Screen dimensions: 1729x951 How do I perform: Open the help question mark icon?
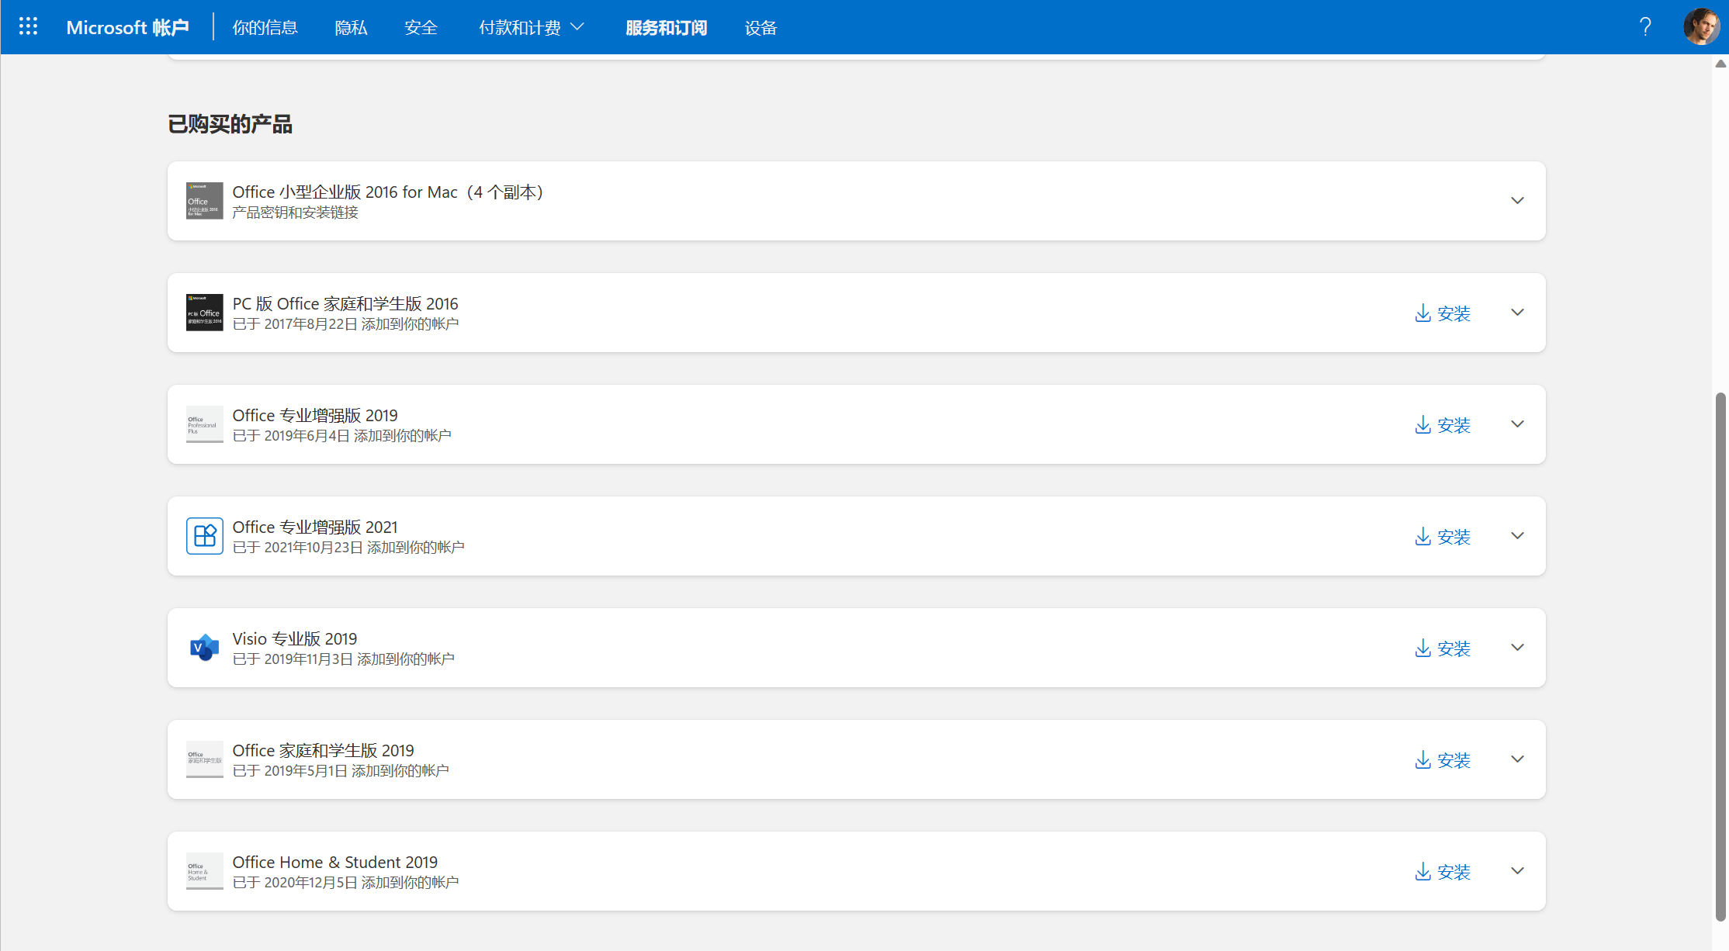[x=1645, y=27]
